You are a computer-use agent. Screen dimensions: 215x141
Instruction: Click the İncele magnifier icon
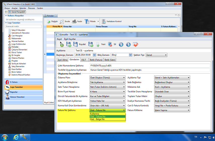[62, 22]
